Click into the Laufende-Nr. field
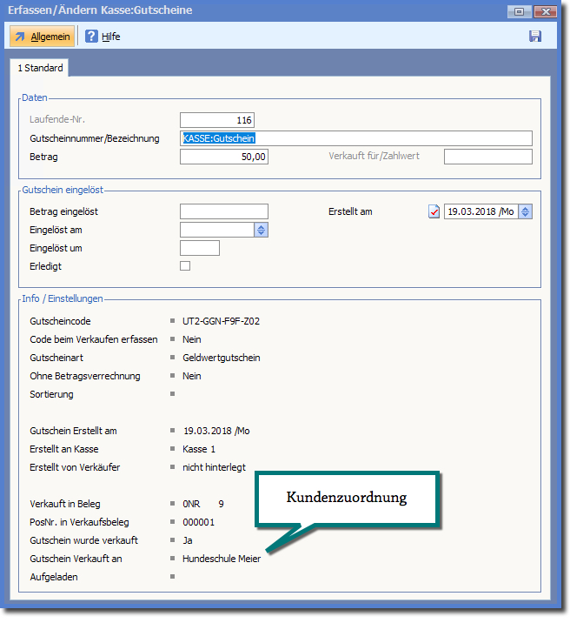Image resolution: width=570 pixels, height=623 pixels. click(x=217, y=120)
